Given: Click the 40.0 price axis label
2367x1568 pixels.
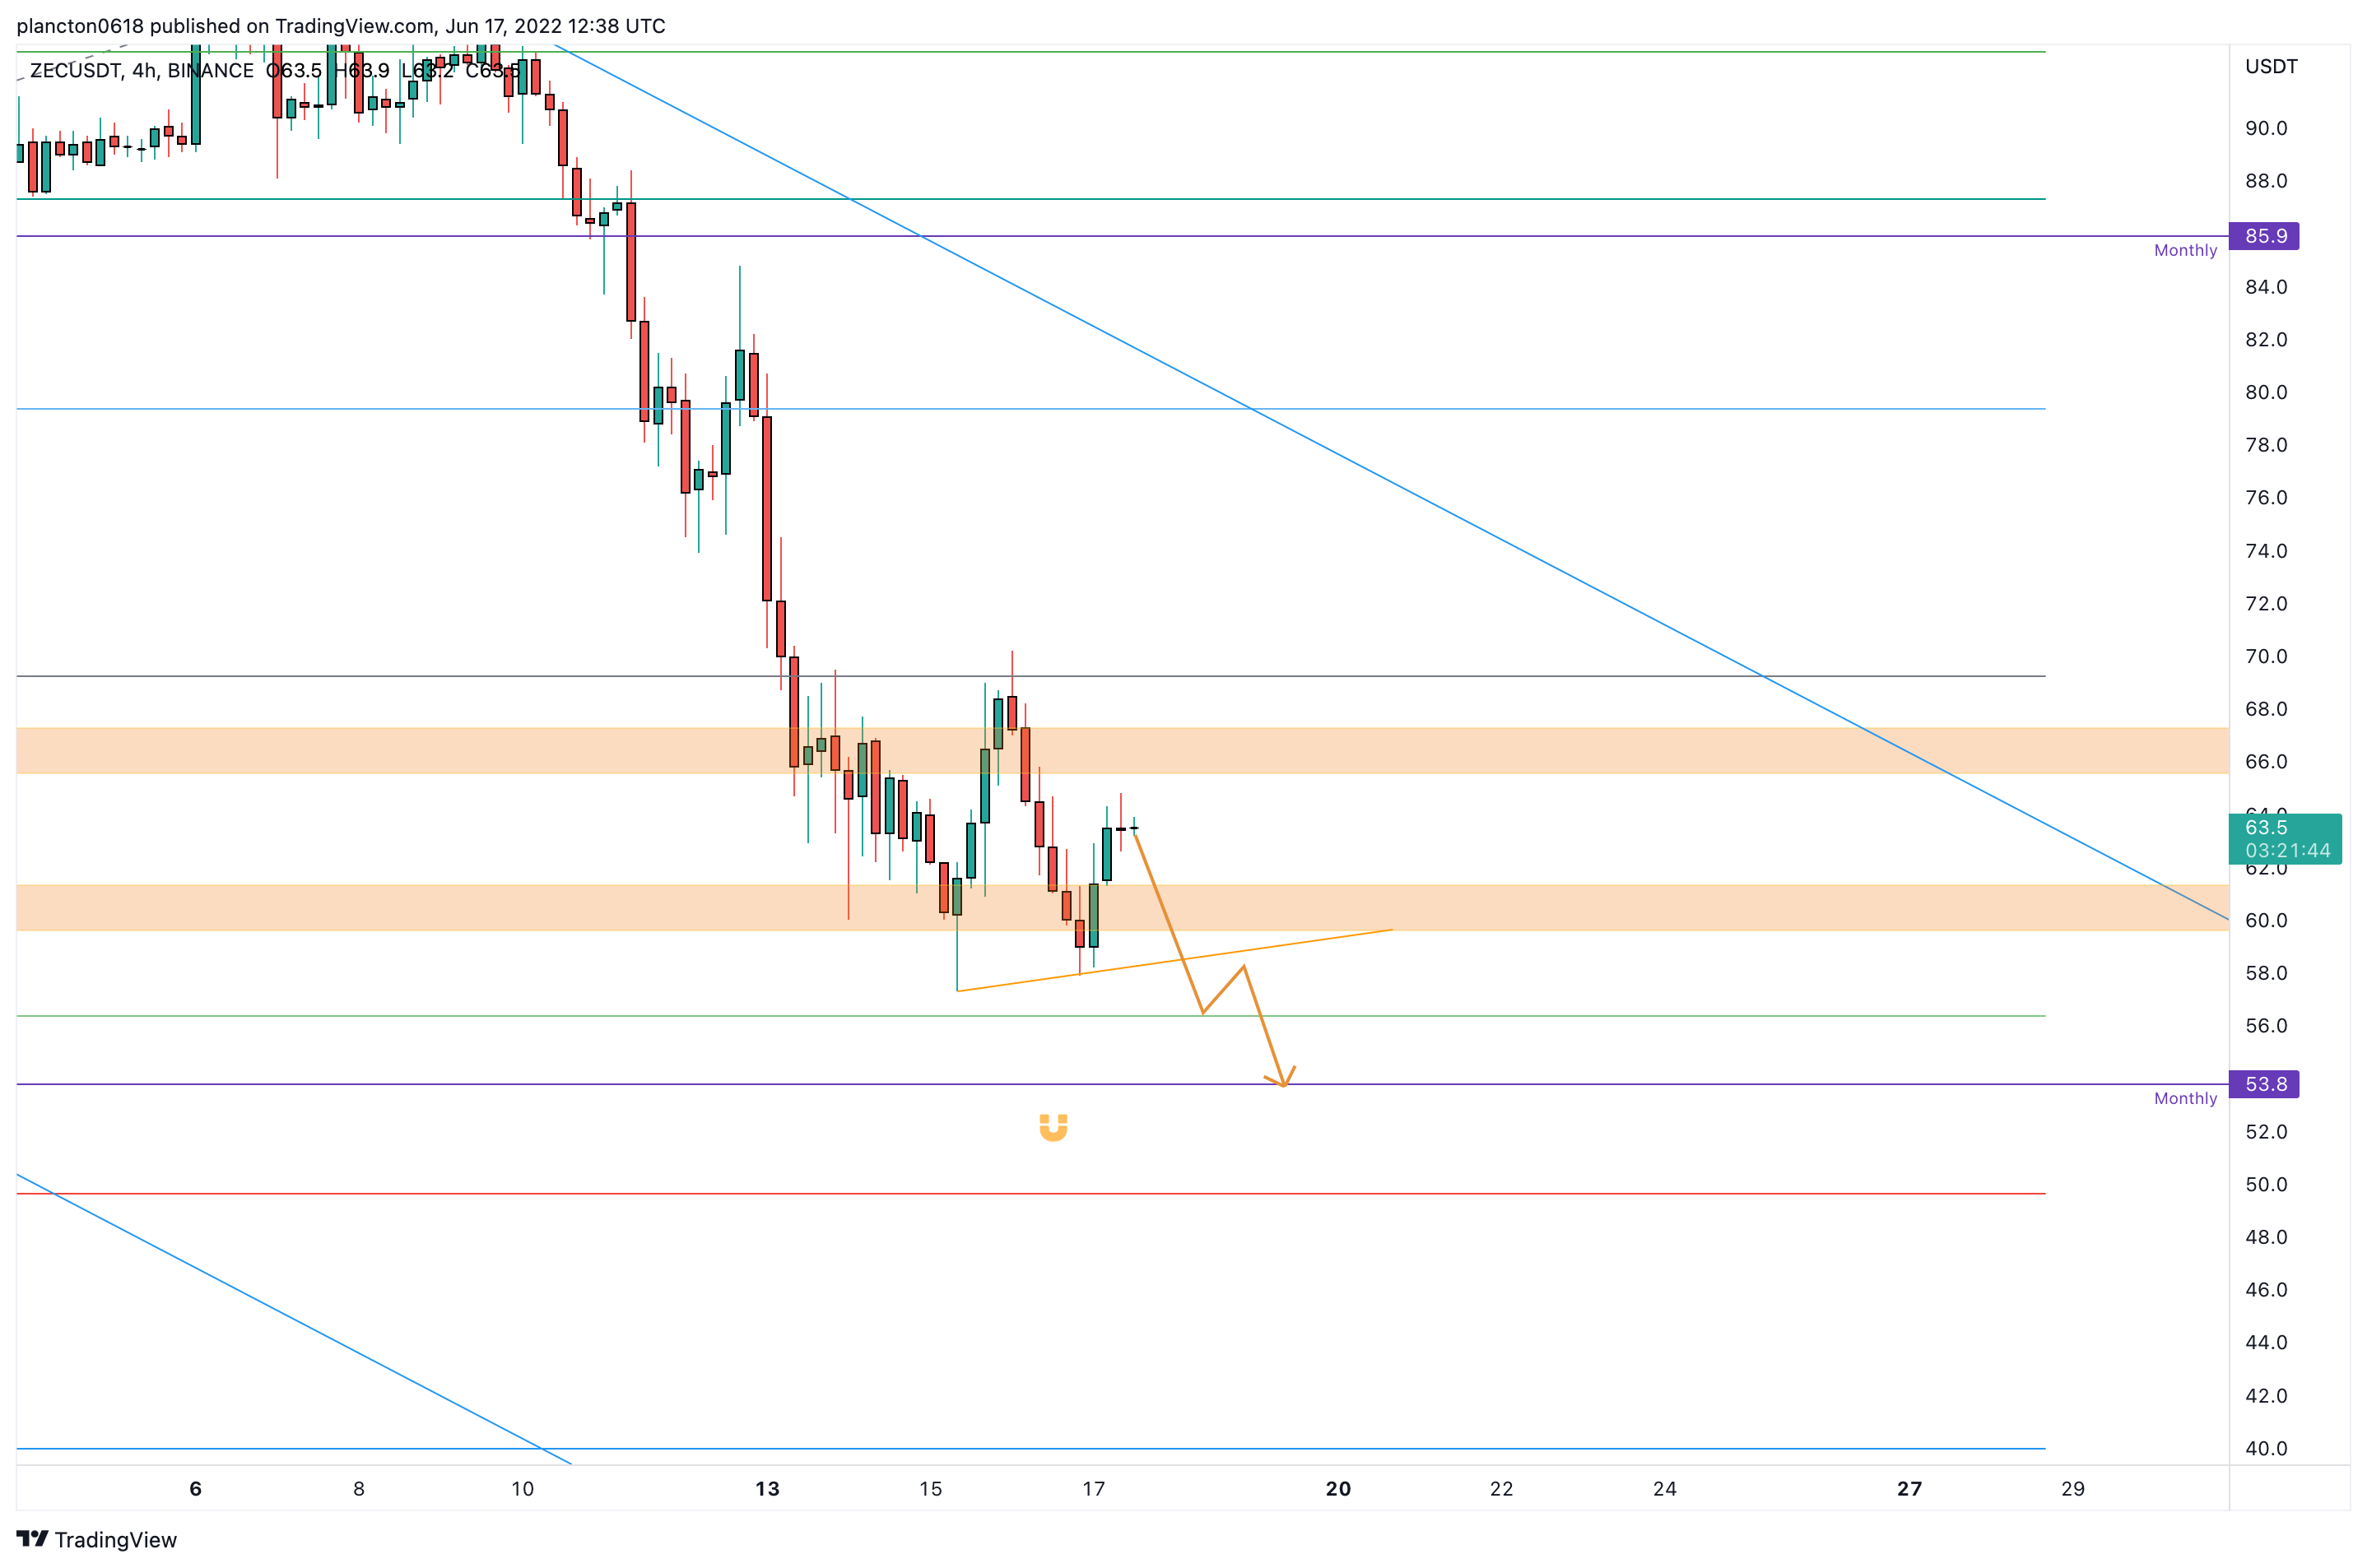Looking at the screenshot, I should click(2266, 1448).
